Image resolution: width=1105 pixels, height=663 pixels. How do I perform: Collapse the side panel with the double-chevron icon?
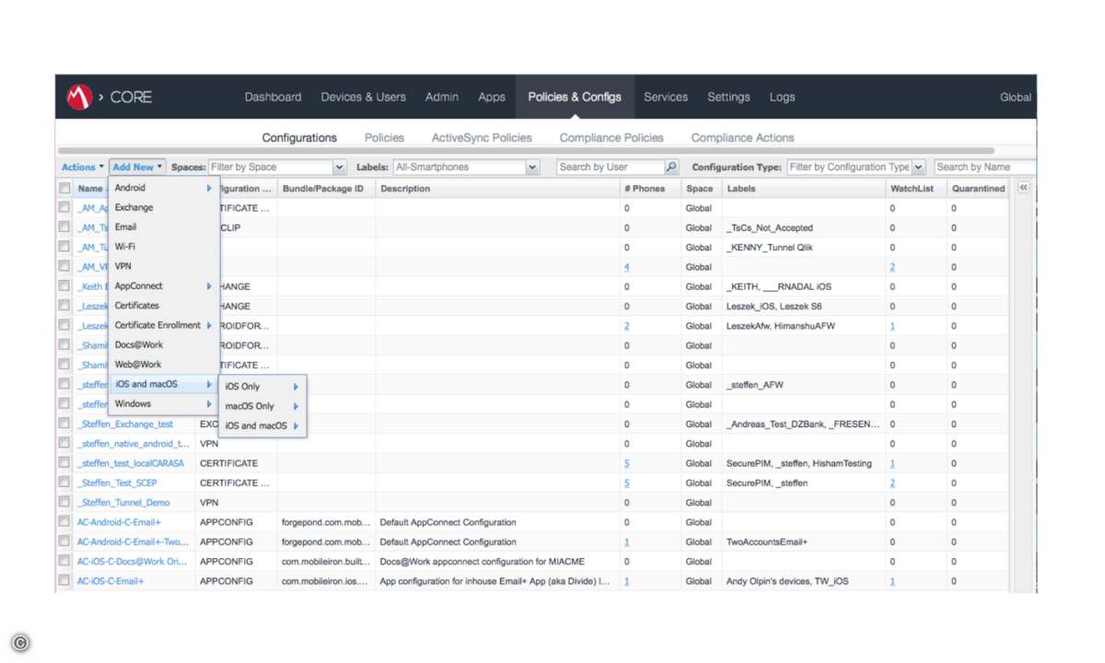pyautogui.click(x=1023, y=187)
